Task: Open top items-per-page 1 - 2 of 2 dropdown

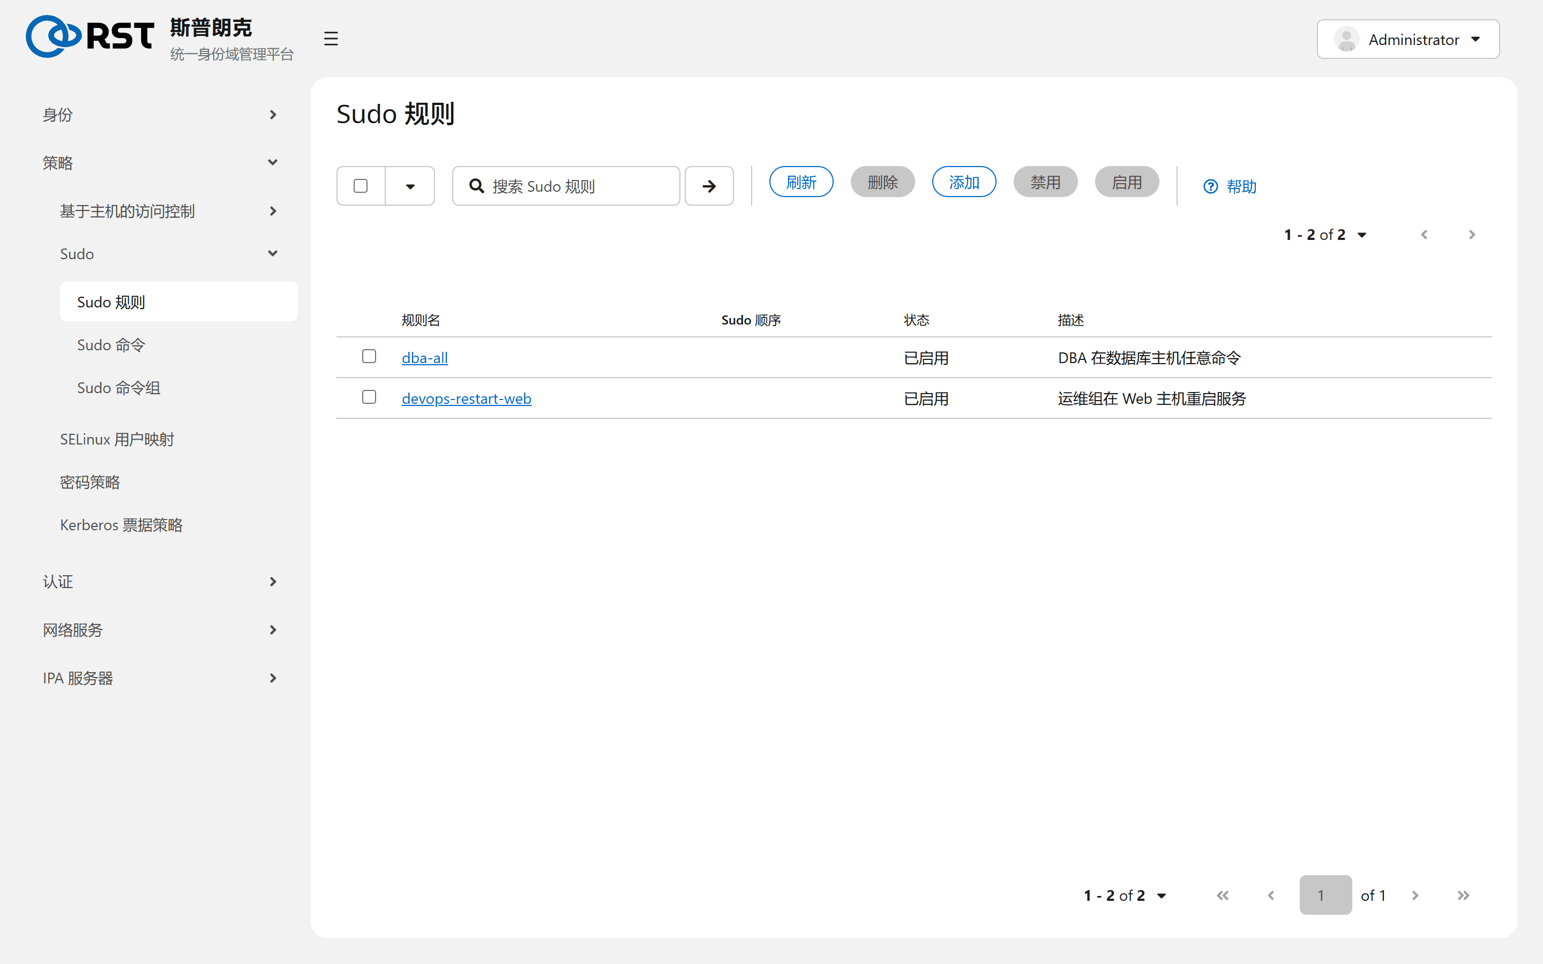Action: coord(1325,235)
